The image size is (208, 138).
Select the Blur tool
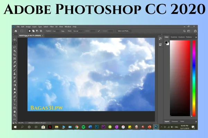tap(15, 89)
